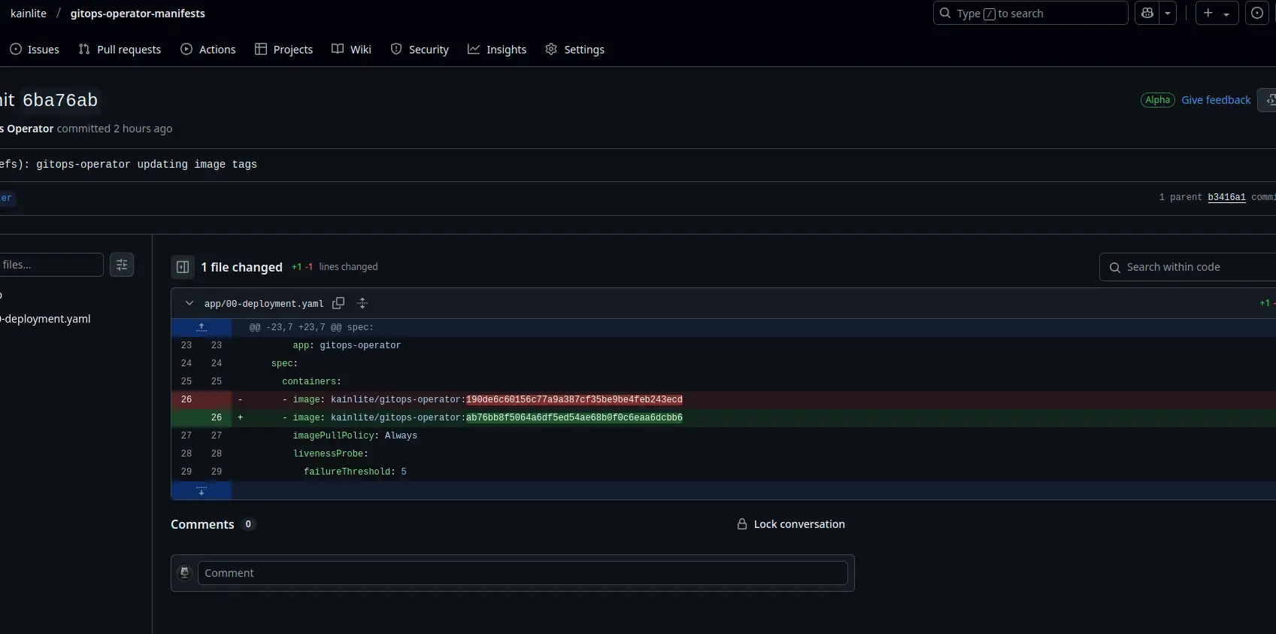Select deployment.yaml in file tree
Viewport: 1276px width, 634px height.
click(45, 319)
